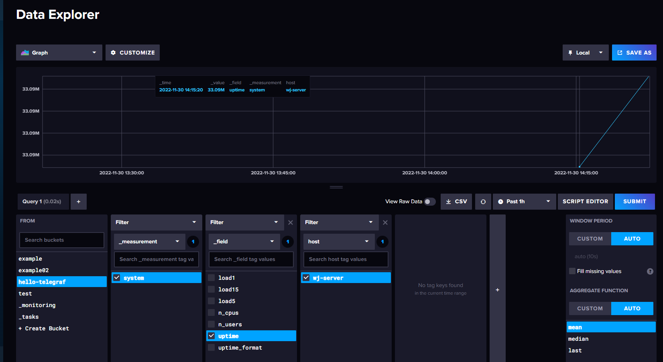Open the SCRIPT EDITOR
This screenshot has height=362, width=663.
[x=585, y=202]
